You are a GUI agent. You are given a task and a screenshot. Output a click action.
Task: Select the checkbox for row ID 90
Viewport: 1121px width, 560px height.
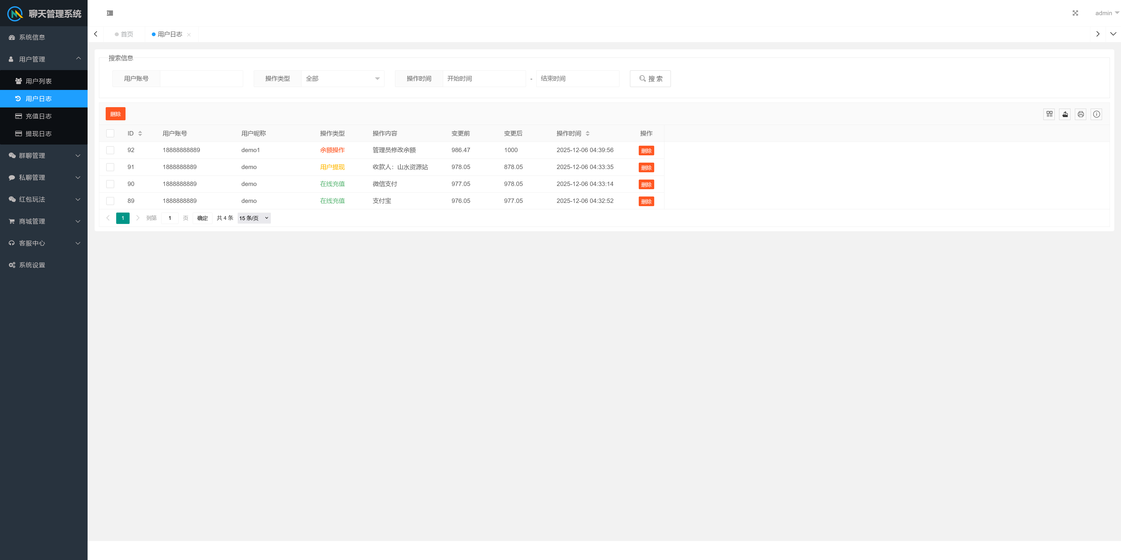[x=110, y=184]
